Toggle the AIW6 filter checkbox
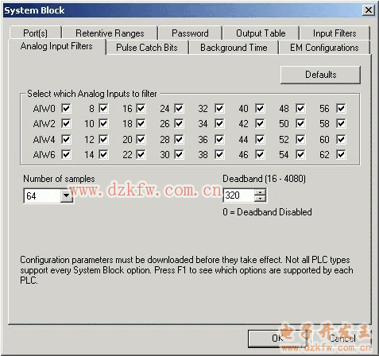 tap(66, 154)
